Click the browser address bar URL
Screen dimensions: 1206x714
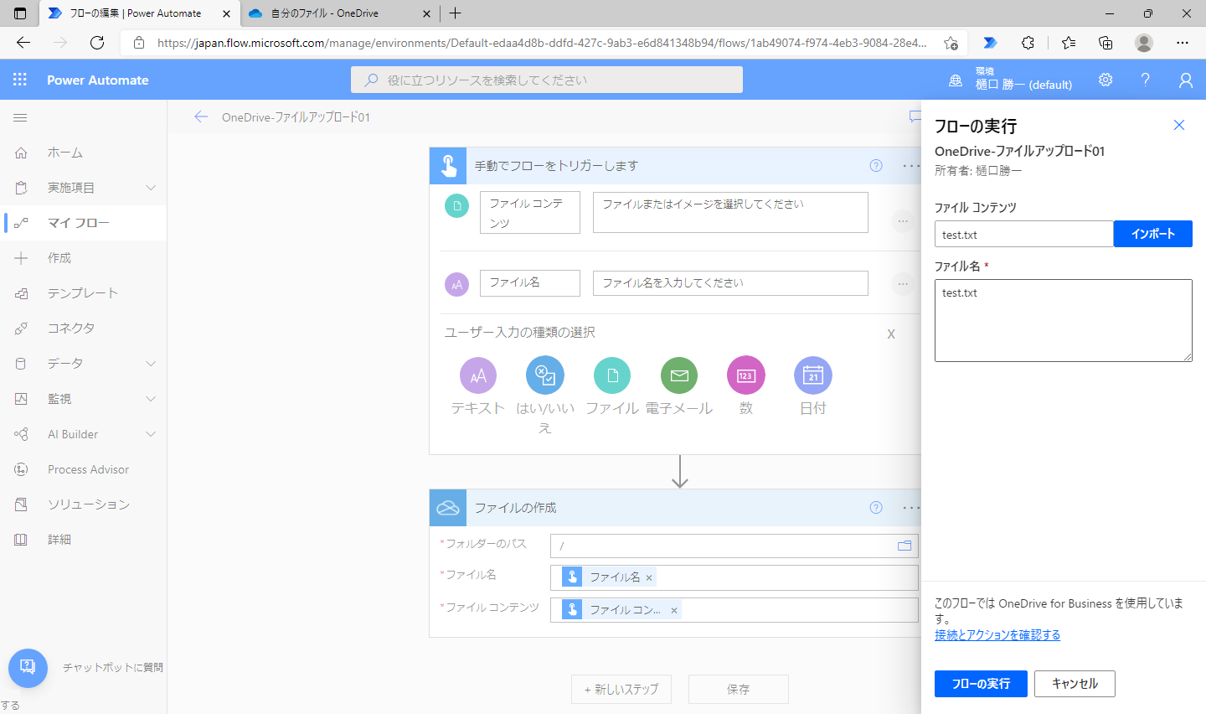point(542,43)
